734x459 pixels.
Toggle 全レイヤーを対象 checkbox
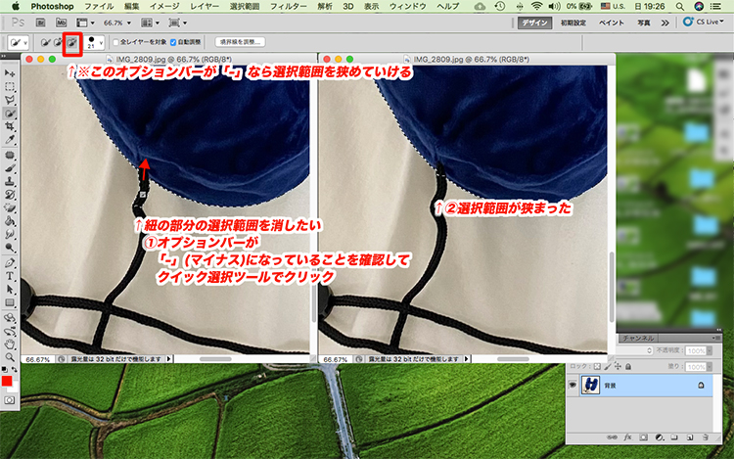[x=116, y=43]
